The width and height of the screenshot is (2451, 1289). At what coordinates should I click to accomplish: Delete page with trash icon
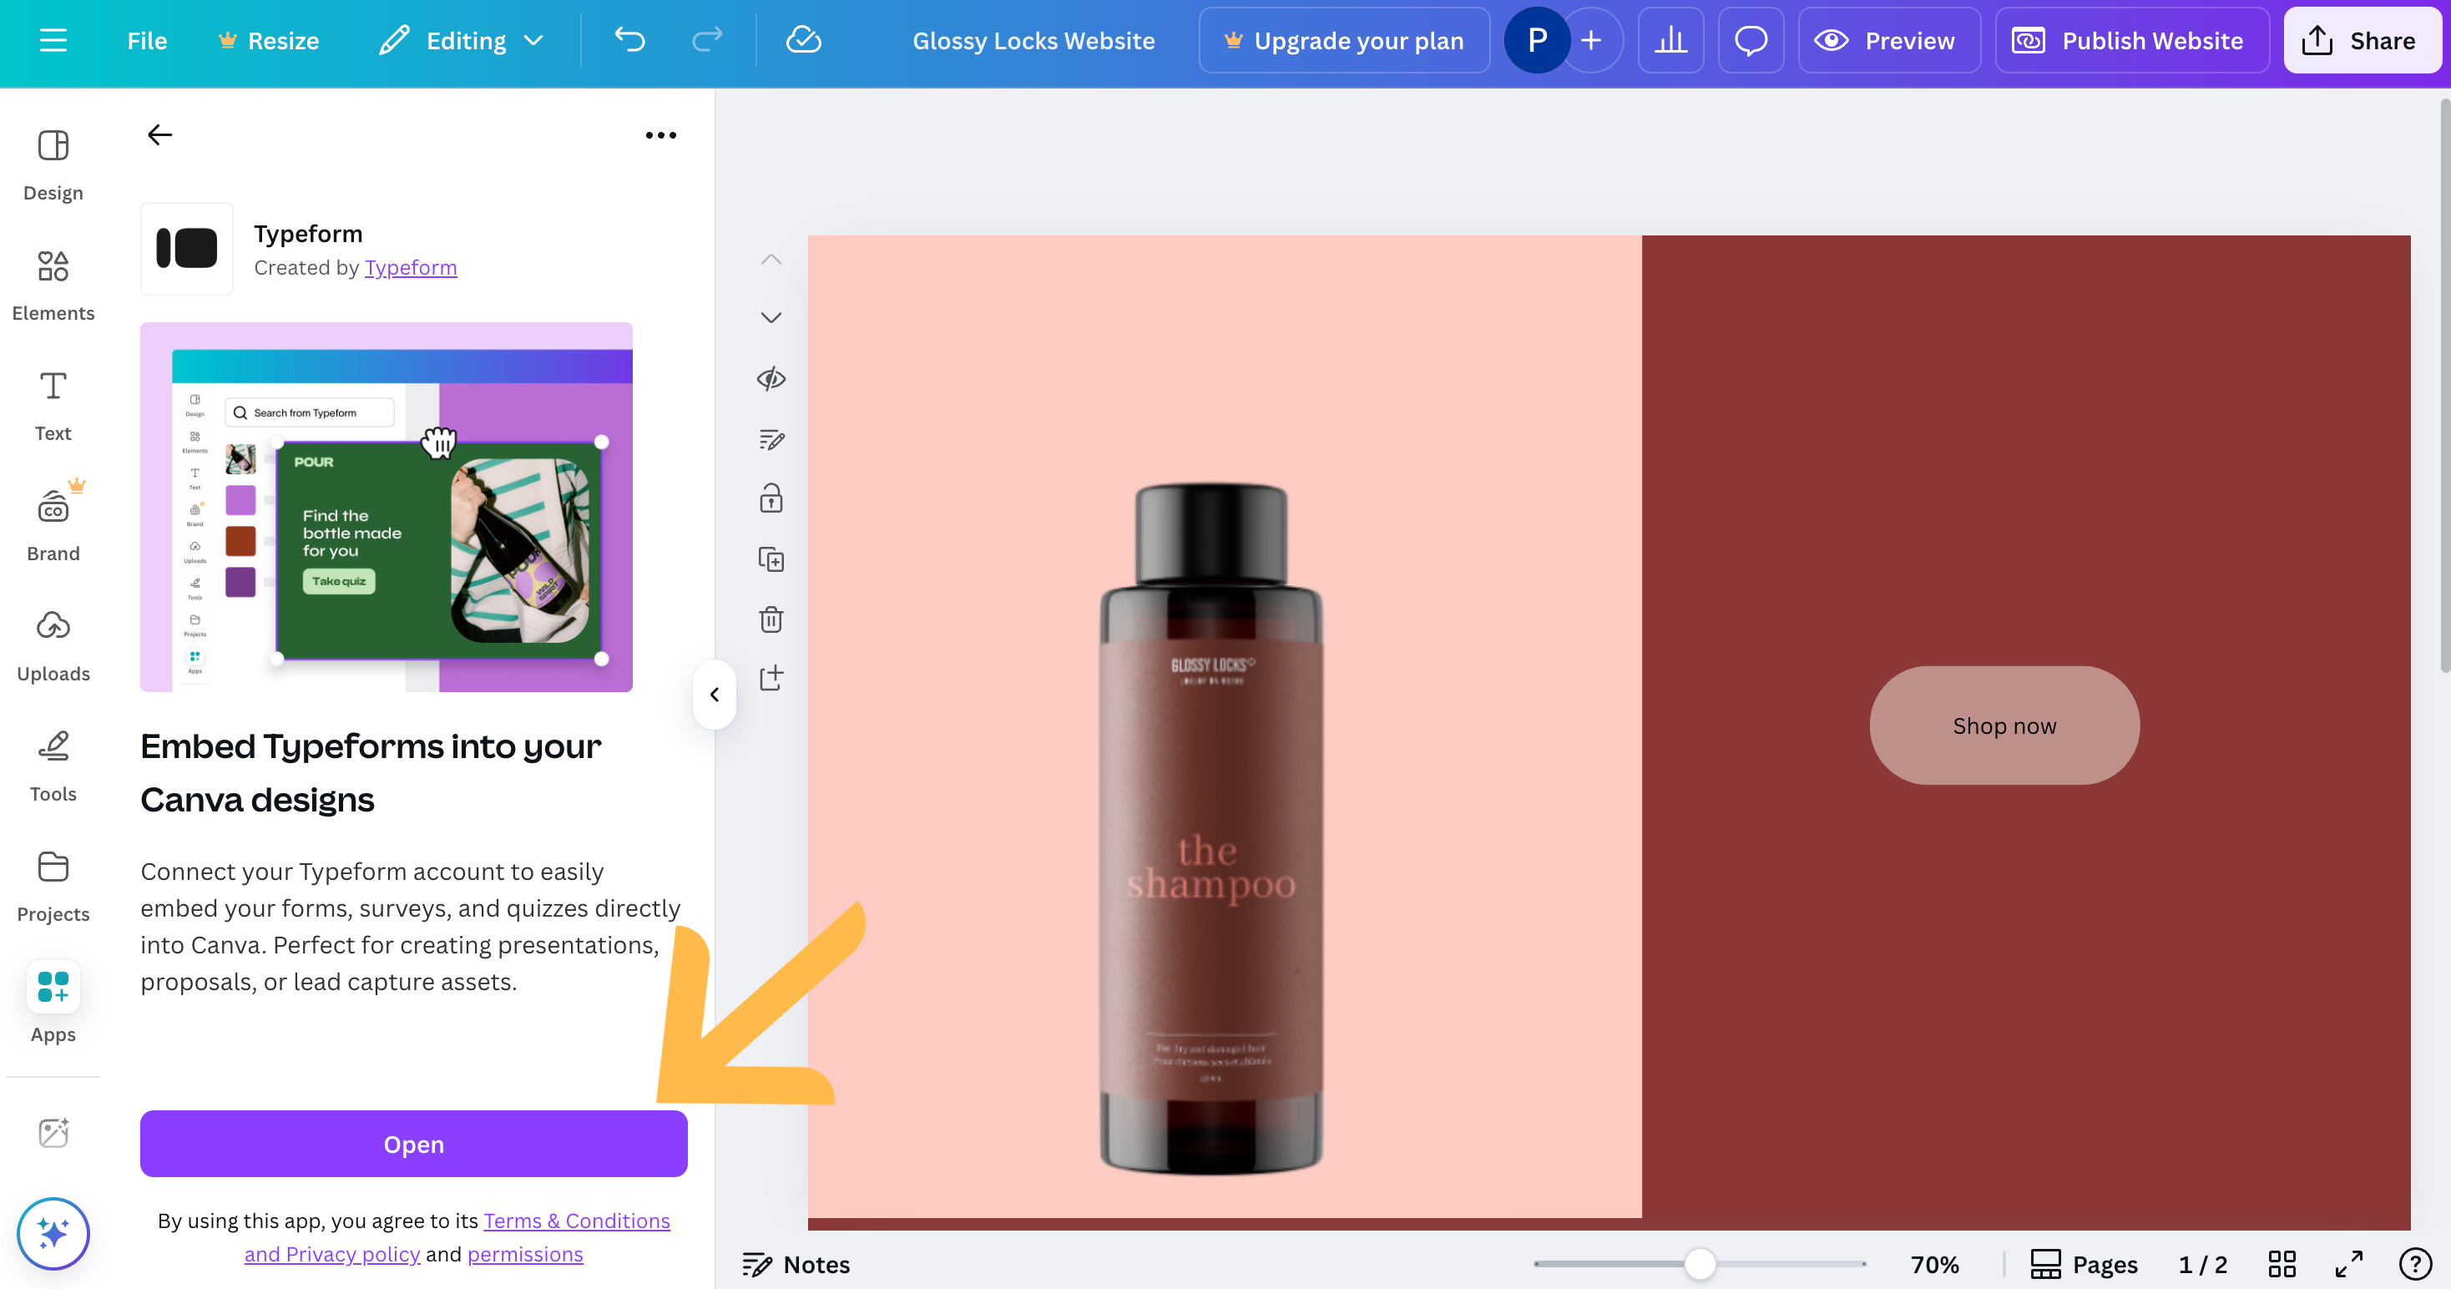point(771,619)
